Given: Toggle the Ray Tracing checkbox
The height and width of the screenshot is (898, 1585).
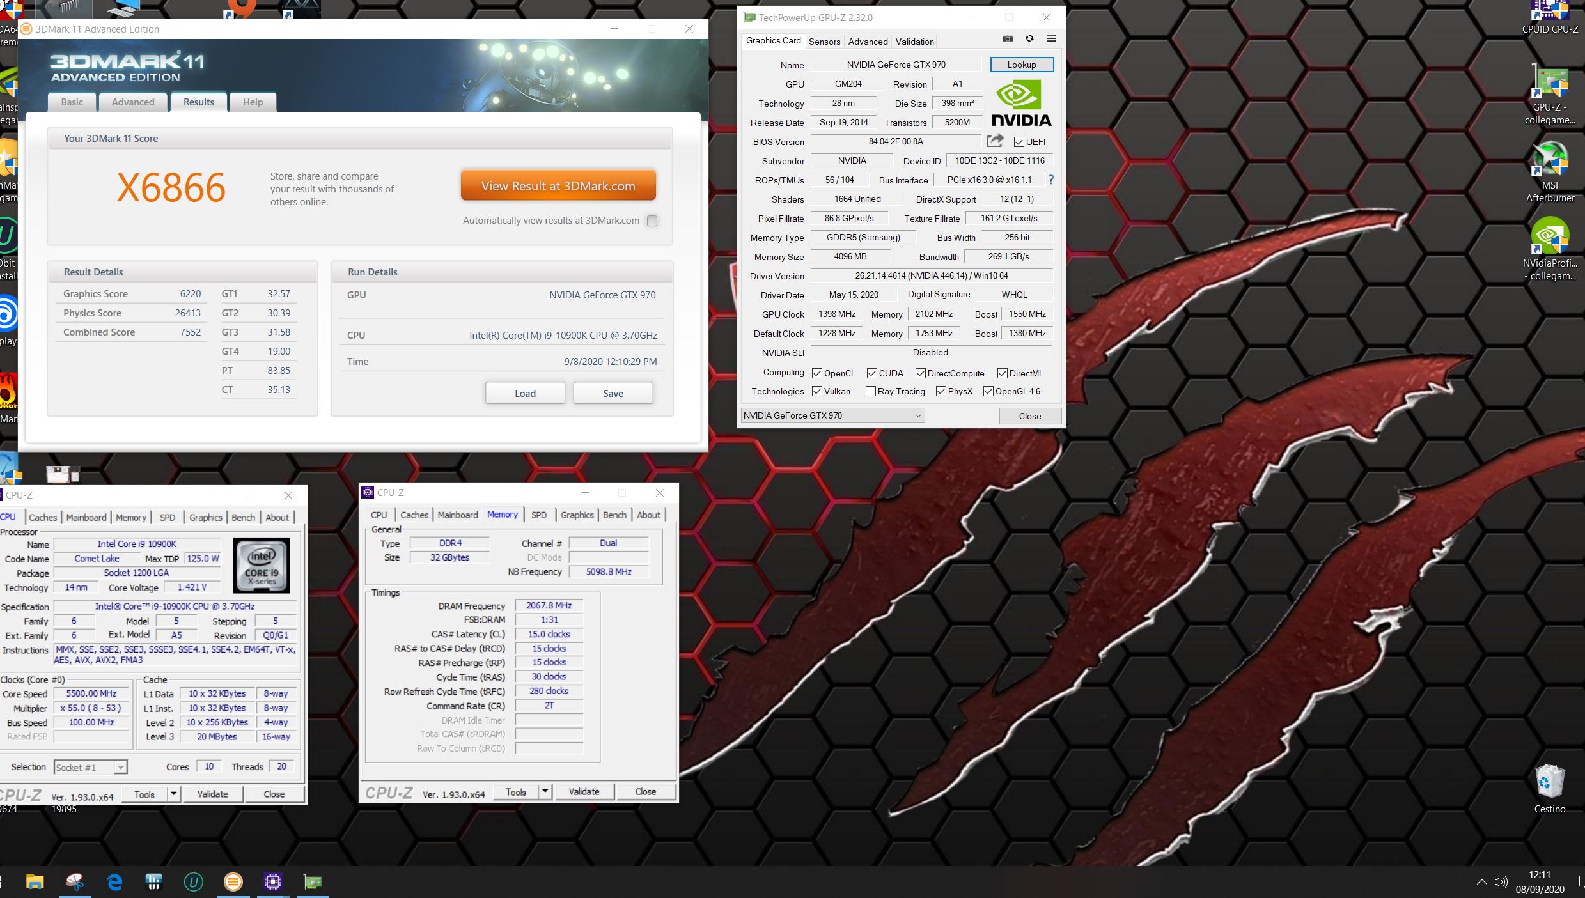Looking at the screenshot, I should [871, 391].
